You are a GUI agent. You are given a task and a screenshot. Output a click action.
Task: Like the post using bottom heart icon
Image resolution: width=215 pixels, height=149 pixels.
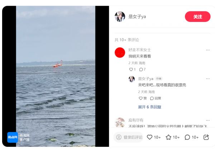(x=149, y=137)
